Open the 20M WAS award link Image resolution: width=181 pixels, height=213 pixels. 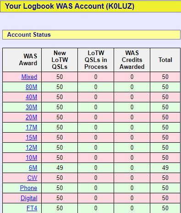point(31,117)
